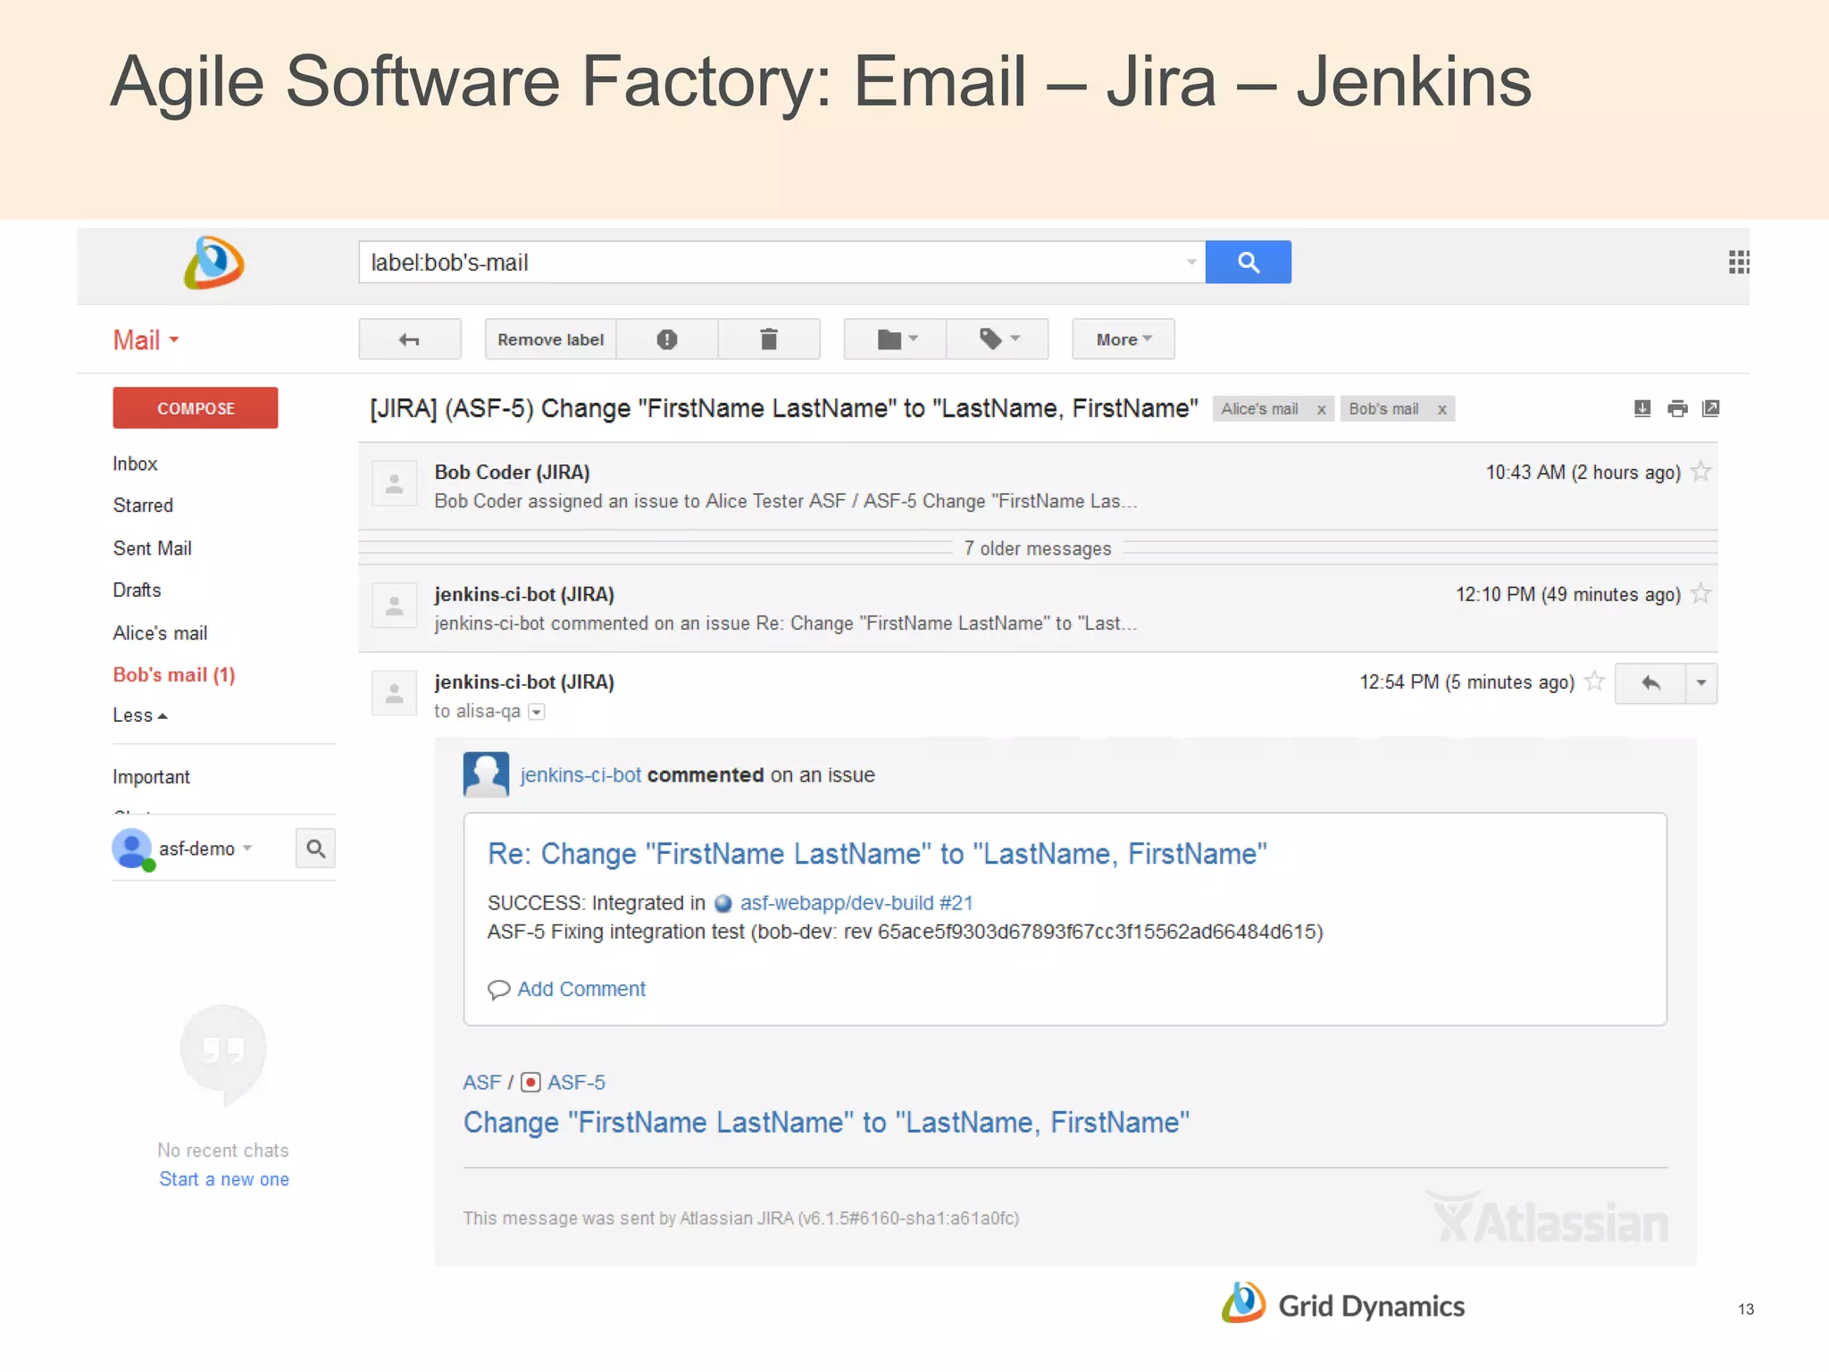Click Start a new one chat link
The image size is (1829, 1372).
tap(224, 1179)
